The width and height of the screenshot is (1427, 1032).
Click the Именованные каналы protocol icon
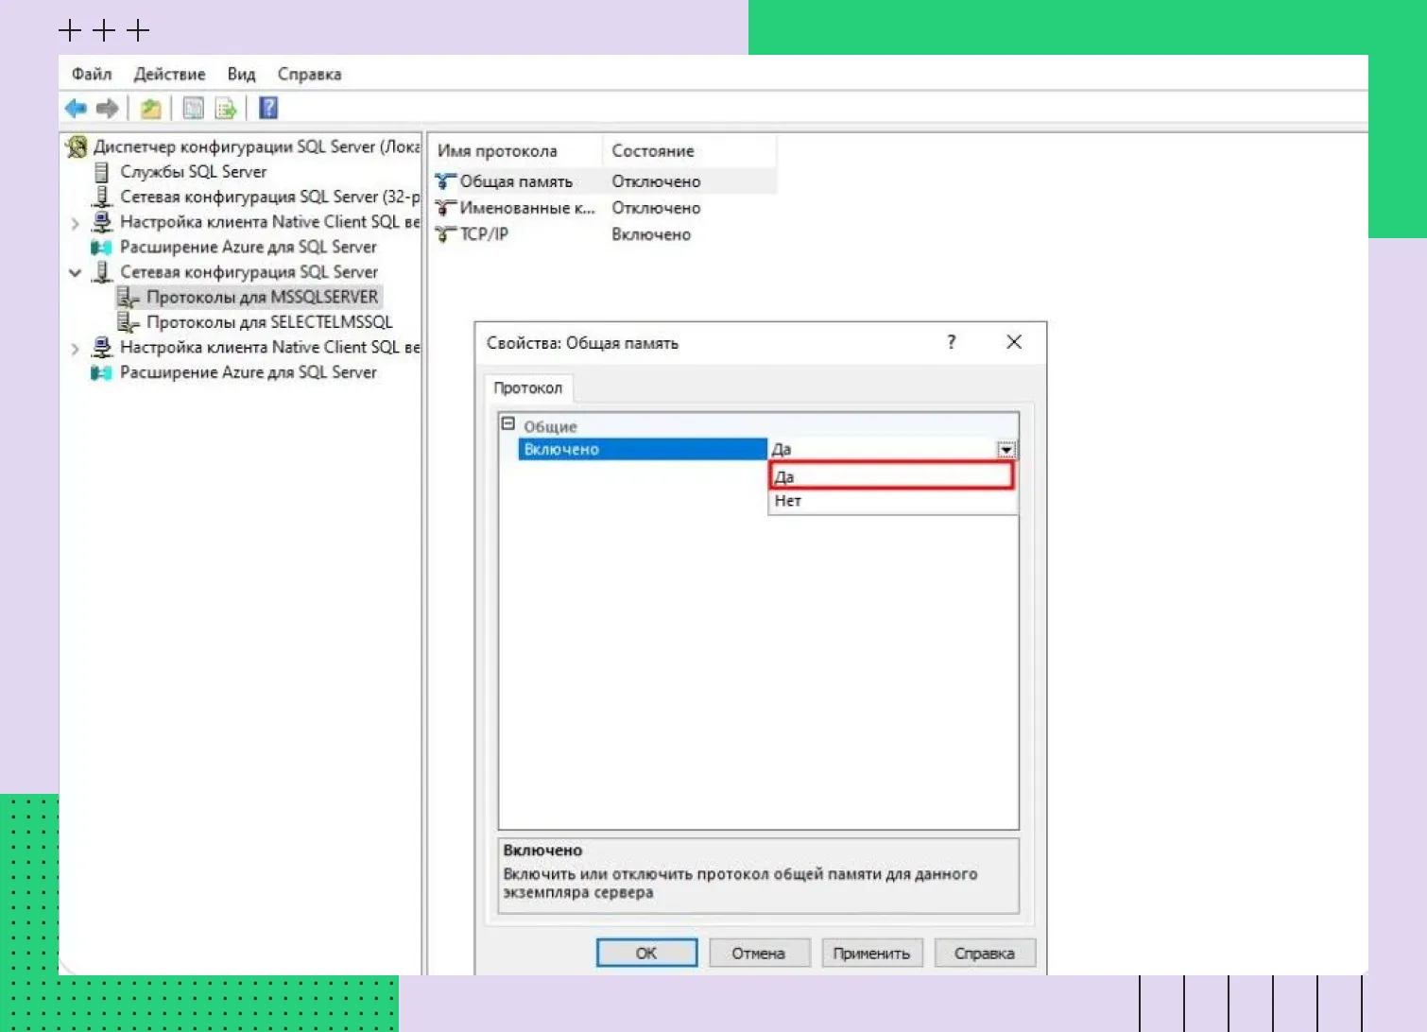445,208
